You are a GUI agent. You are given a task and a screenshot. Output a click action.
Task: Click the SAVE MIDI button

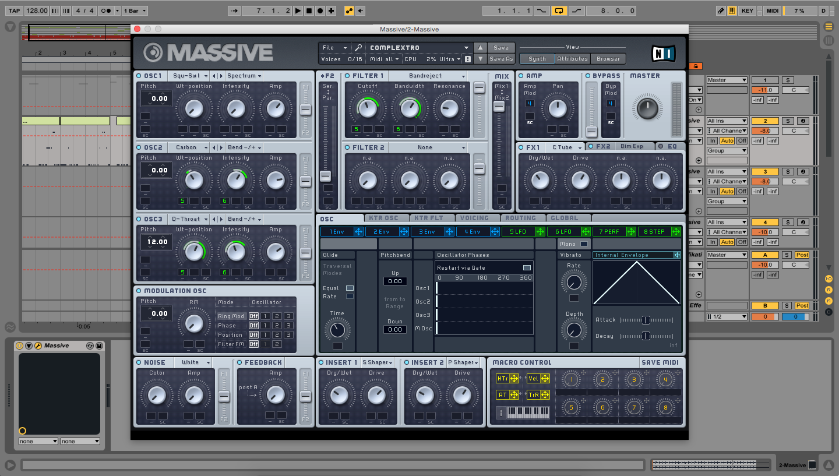click(660, 362)
